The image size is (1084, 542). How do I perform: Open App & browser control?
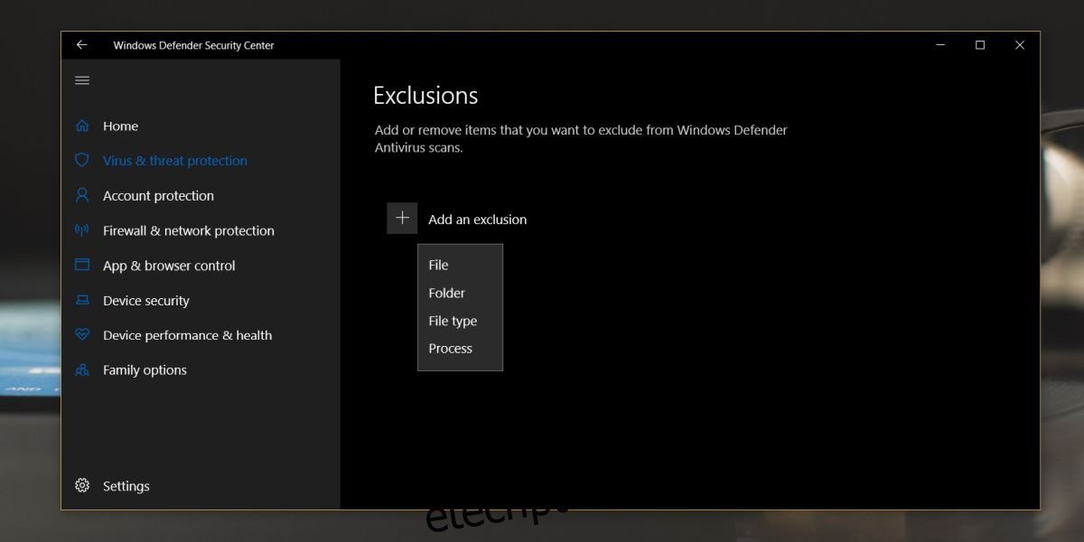(169, 266)
